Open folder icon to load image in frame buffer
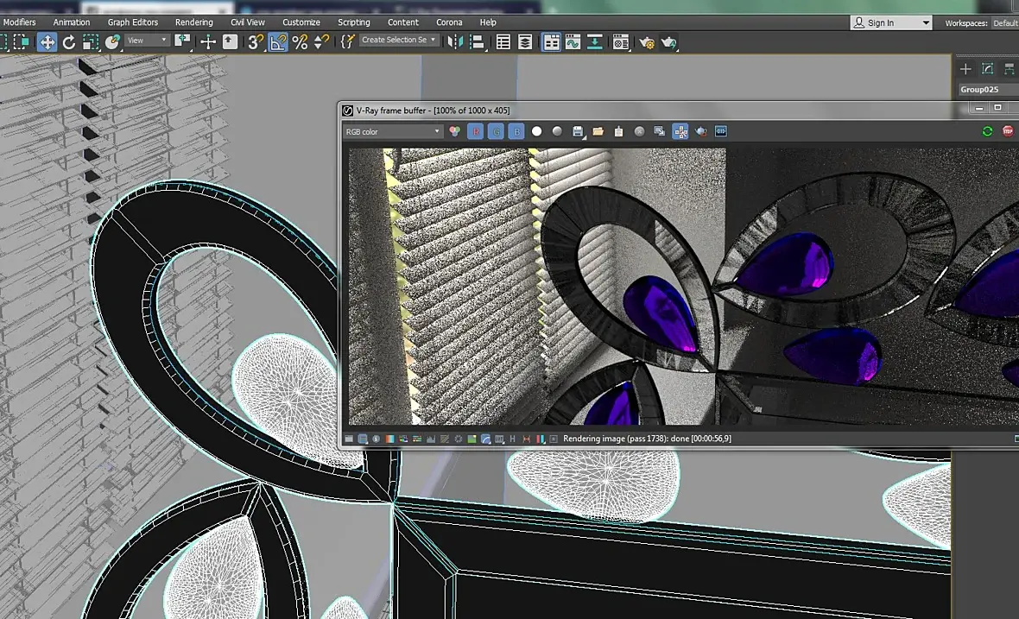This screenshot has height=619, width=1019. click(598, 131)
